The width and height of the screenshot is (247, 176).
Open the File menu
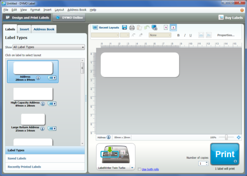click(x=6, y=10)
